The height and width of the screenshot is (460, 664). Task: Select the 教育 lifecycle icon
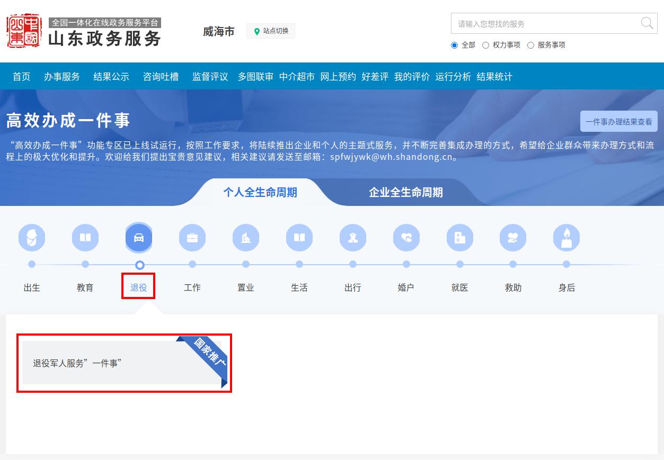(x=85, y=237)
